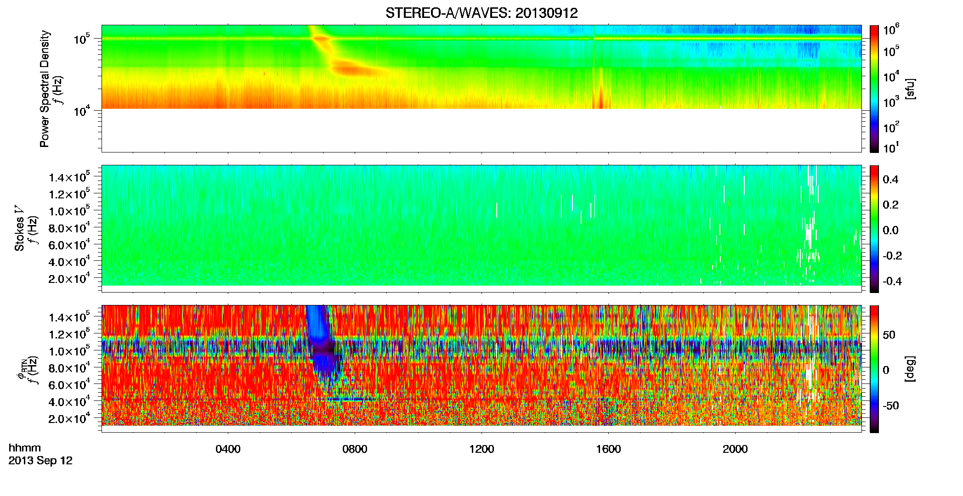This screenshot has height=496, width=963.
Task: Click the 2000 time tick label
Action: [x=735, y=449]
